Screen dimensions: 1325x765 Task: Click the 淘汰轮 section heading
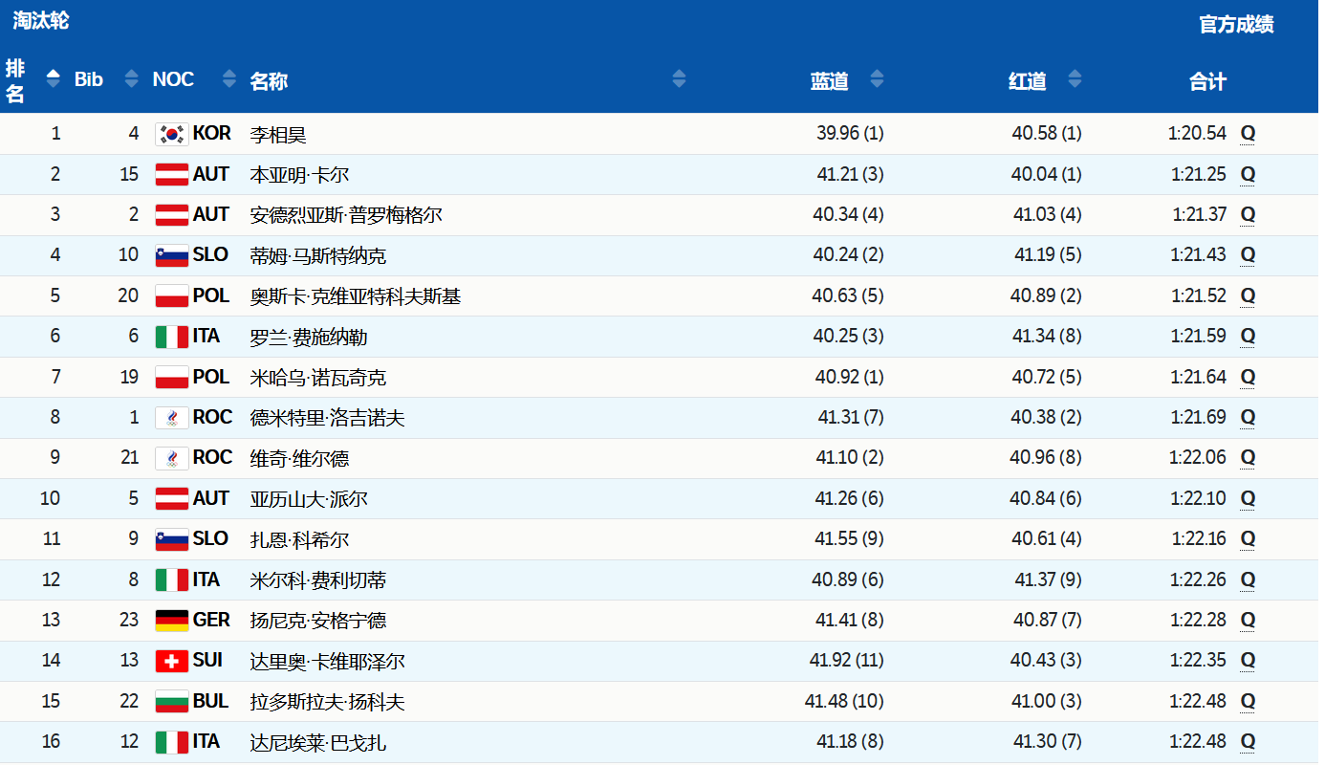[x=41, y=20]
